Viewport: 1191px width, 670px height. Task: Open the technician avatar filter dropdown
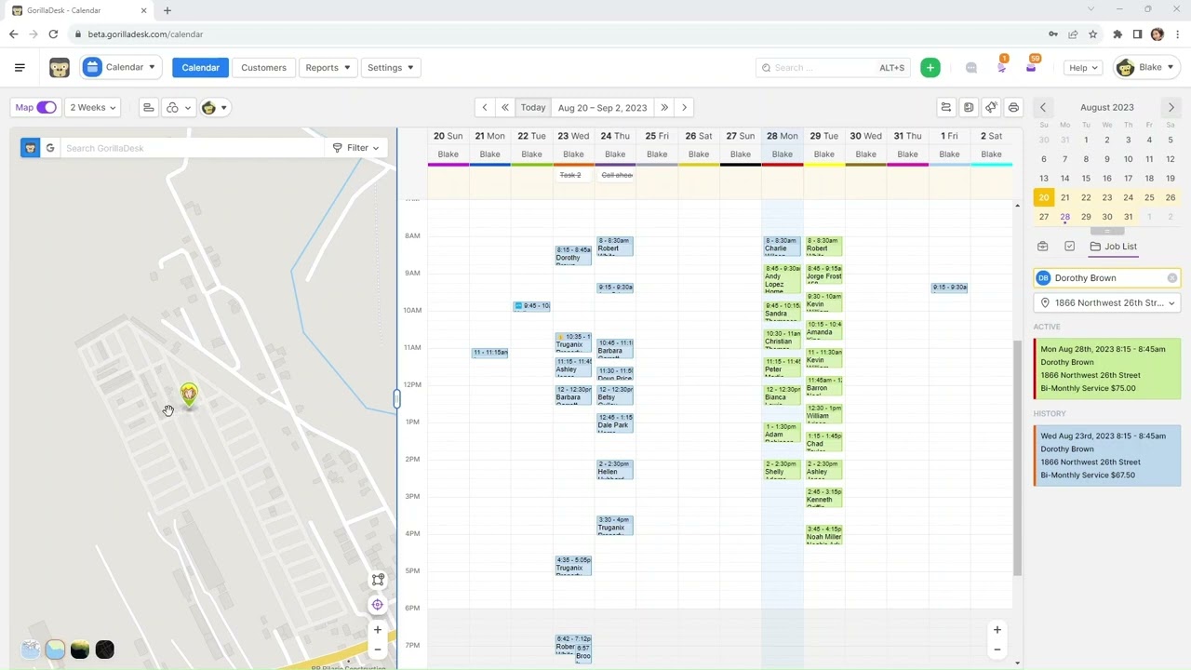click(214, 107)
